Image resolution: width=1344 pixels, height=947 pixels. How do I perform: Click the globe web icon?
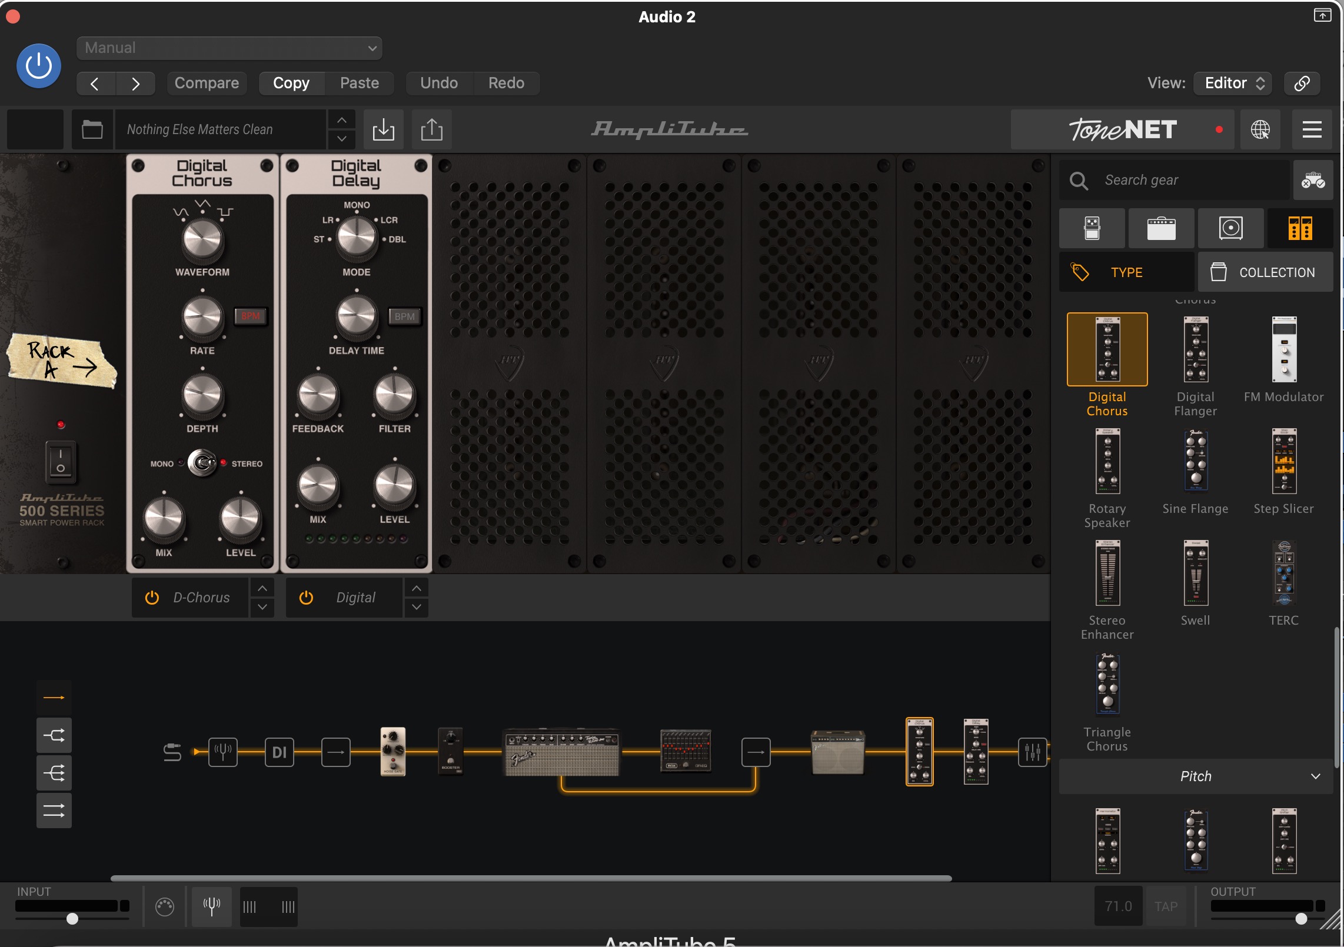pos(1260,129)
